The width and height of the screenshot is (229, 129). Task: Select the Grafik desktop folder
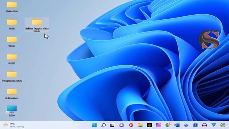12,59
